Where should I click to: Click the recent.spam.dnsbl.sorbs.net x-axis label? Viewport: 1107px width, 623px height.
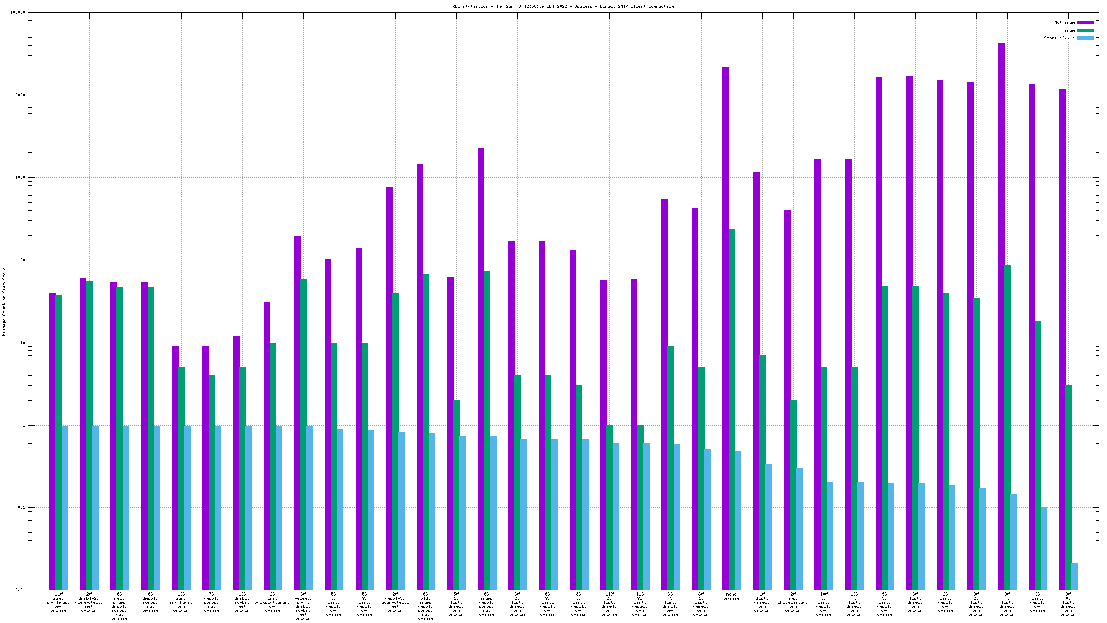pyautogui.click(x=303, y=606)
